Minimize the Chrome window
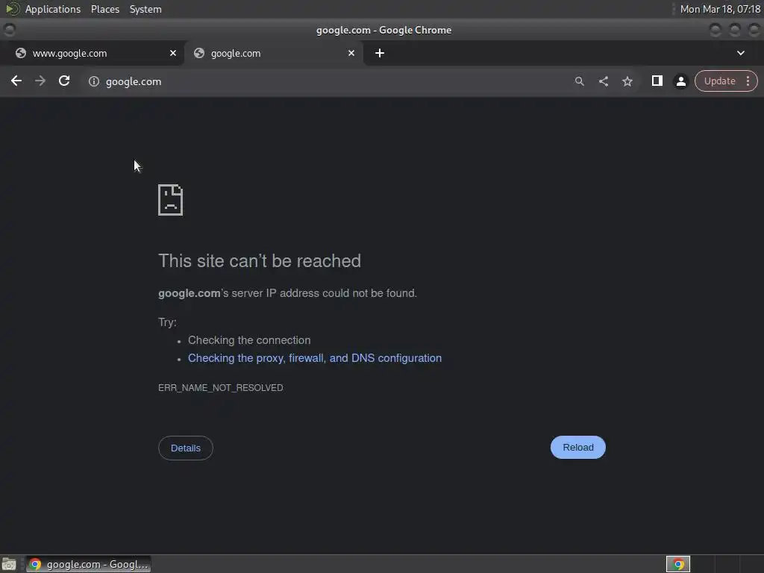The width and height of the screenshot is (764, 573). click(716, 30)
